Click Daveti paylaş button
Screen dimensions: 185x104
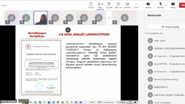click(x=170, y=27)
